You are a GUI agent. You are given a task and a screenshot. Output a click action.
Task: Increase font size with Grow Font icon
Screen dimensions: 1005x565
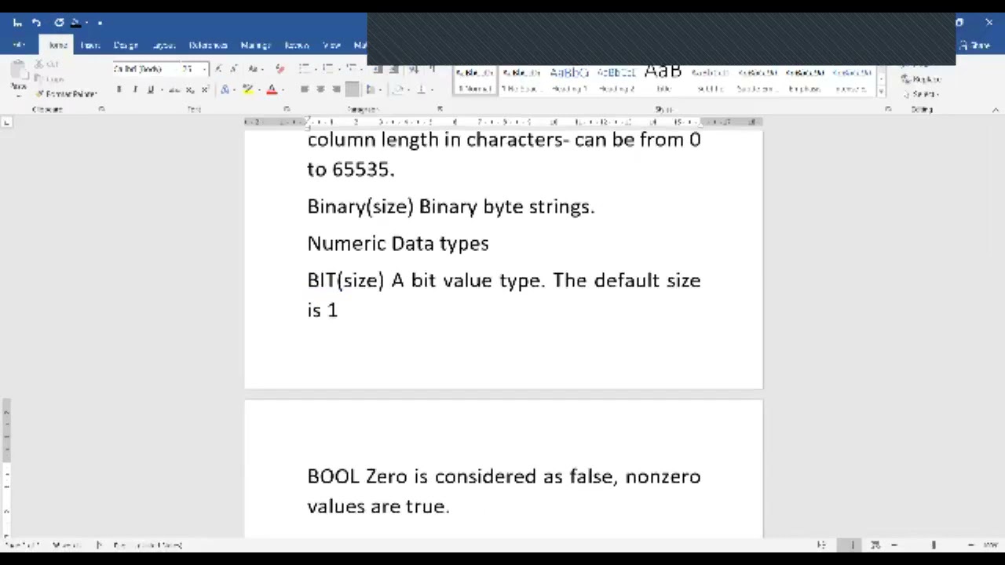[218, 69]
